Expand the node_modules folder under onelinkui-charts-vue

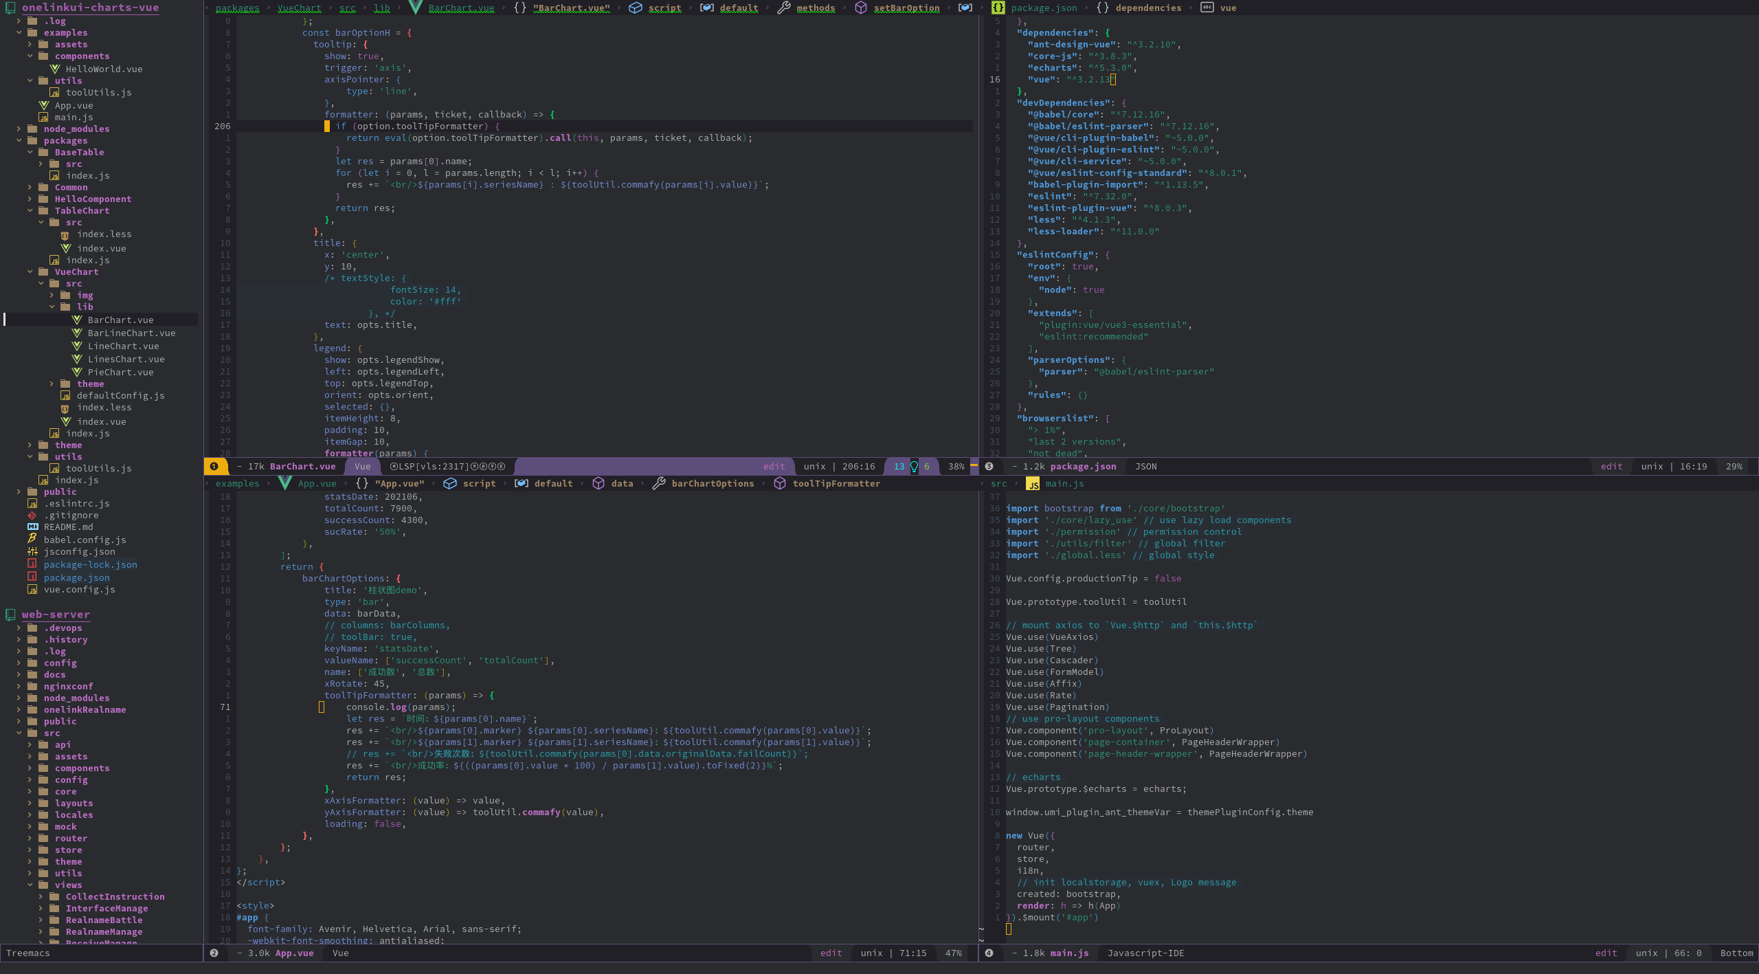coord(19,129)
